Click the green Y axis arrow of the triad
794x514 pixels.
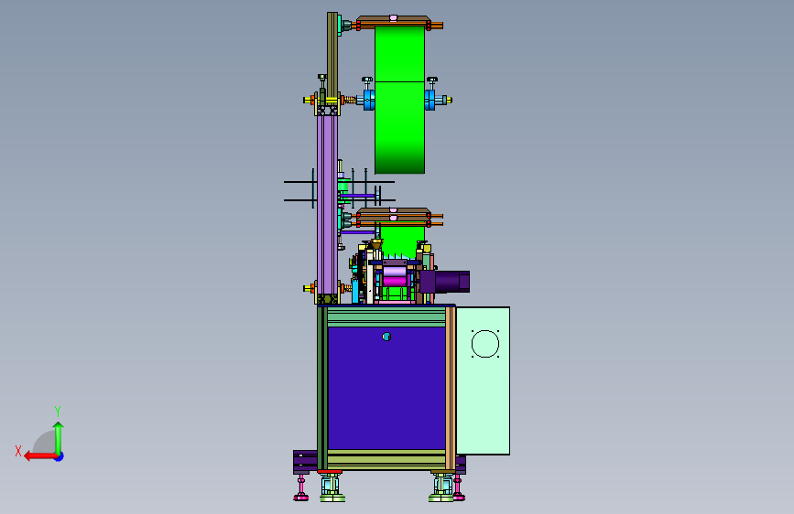(59, 437)
